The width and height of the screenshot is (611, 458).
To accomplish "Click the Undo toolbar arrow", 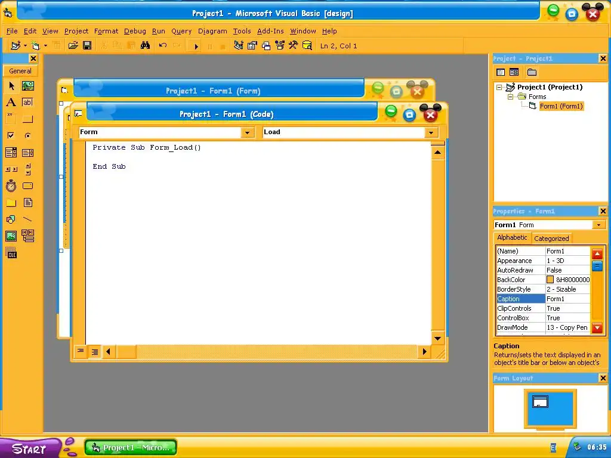I will 162,45.
